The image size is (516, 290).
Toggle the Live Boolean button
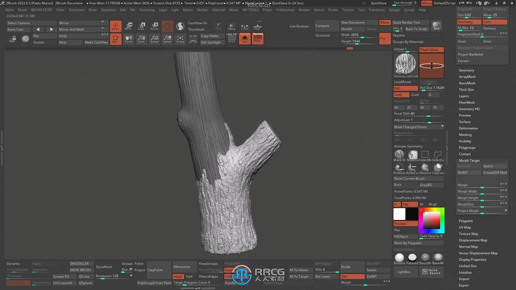point(299,26)
